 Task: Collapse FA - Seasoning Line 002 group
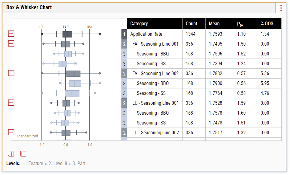[x=11, y=73]
